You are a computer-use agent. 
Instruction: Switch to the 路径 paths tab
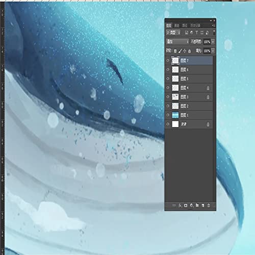click(185, 25)
